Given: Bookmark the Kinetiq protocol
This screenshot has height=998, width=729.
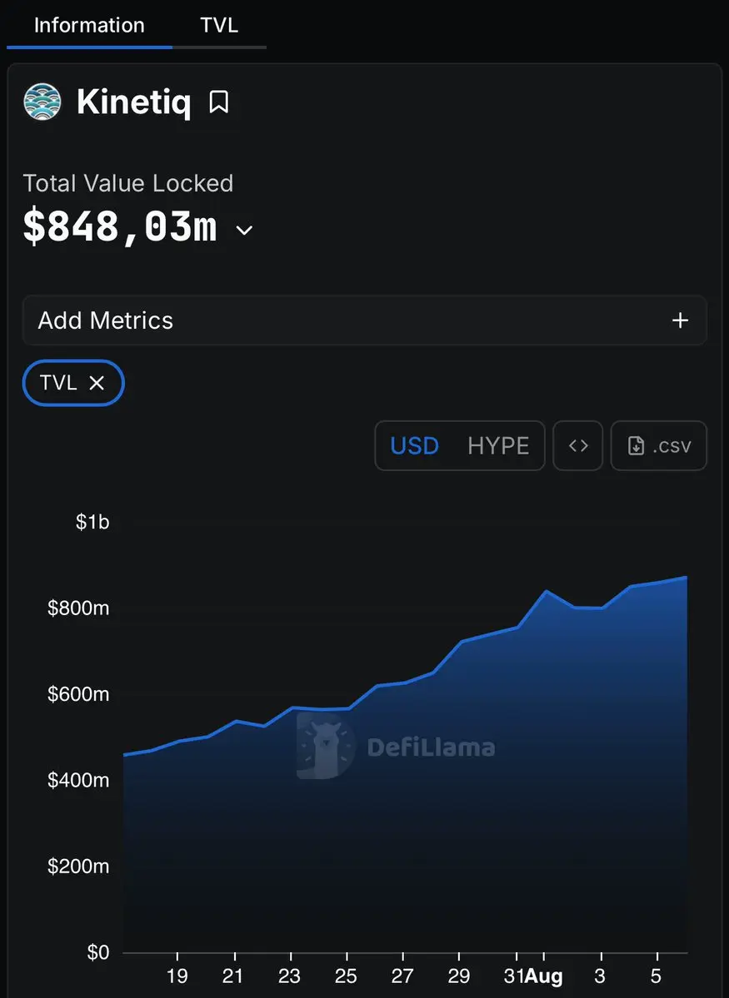Looking at the screenshot, I should point(218,102).
